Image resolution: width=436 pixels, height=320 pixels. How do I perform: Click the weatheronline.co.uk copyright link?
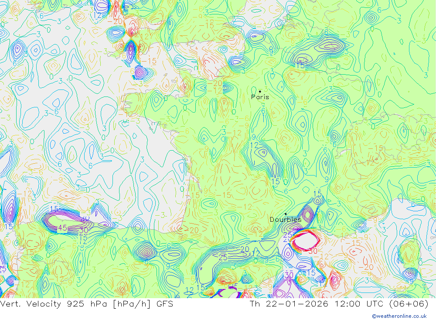point(399,316)
